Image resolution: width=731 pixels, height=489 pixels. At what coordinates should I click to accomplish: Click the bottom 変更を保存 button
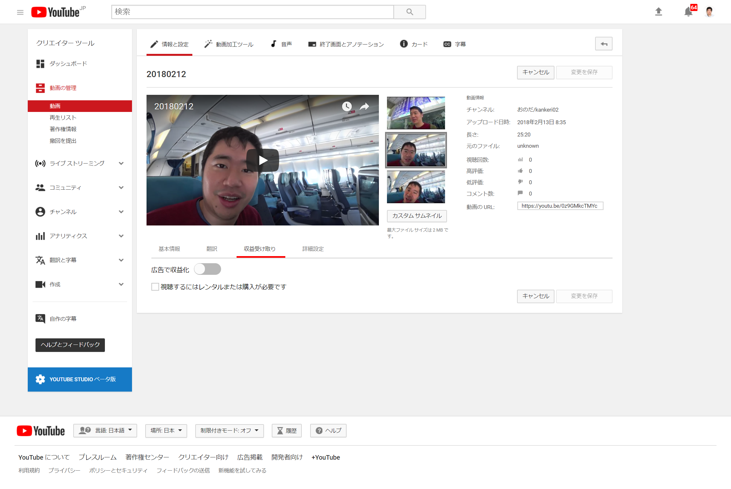(x=584, y=296)
